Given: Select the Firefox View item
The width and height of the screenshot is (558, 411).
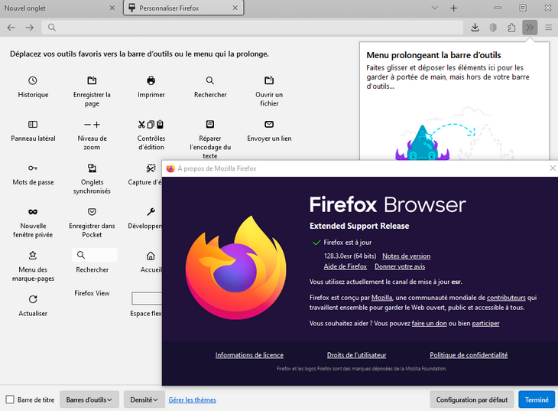Looking at the screenshot, I should (x=92, y=293).
